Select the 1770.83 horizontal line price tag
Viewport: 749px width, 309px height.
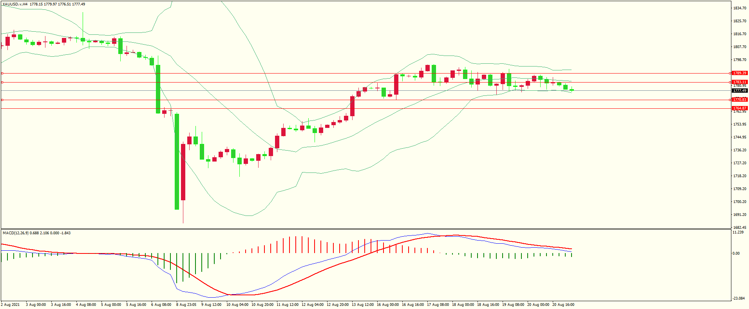coord(740,100)
